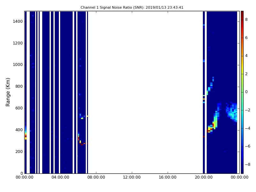
Task: Click the colorbar label −4
Action: pyautogui.click(x=247, y=128)
